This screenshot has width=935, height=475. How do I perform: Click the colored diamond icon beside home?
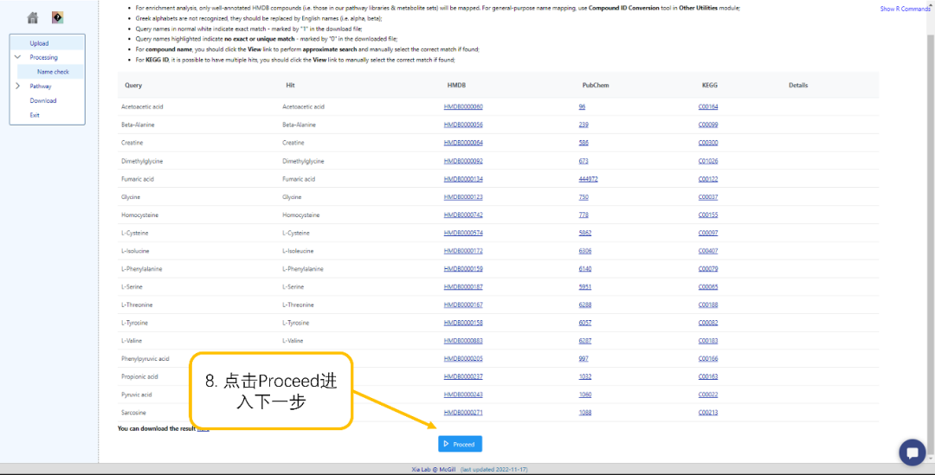point(57,18)
